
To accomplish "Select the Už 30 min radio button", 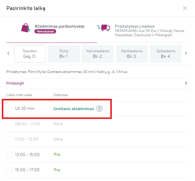I will pos(9,109).
